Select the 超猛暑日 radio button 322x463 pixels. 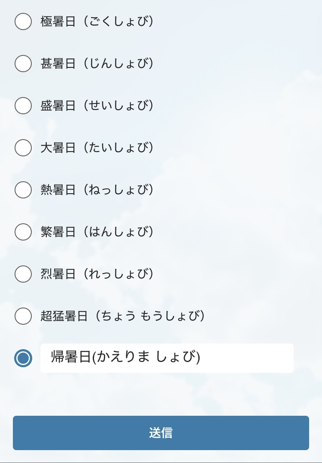click(x=23, y=316)
